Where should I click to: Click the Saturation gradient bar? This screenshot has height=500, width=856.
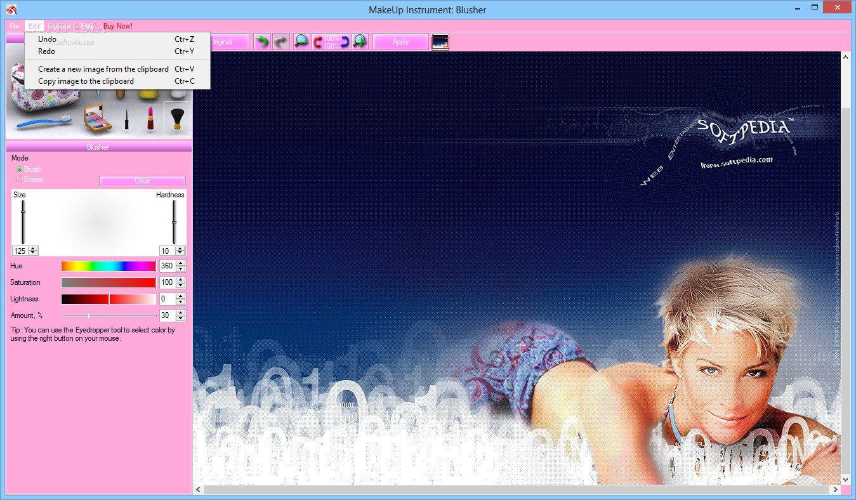click(x=108, y=282)
